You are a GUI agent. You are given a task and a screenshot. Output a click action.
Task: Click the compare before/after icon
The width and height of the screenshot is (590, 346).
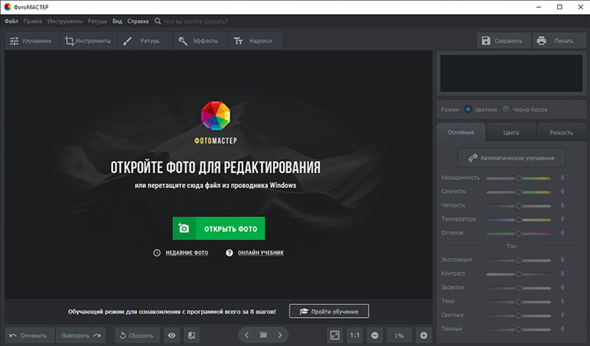(x=191, y=335)
